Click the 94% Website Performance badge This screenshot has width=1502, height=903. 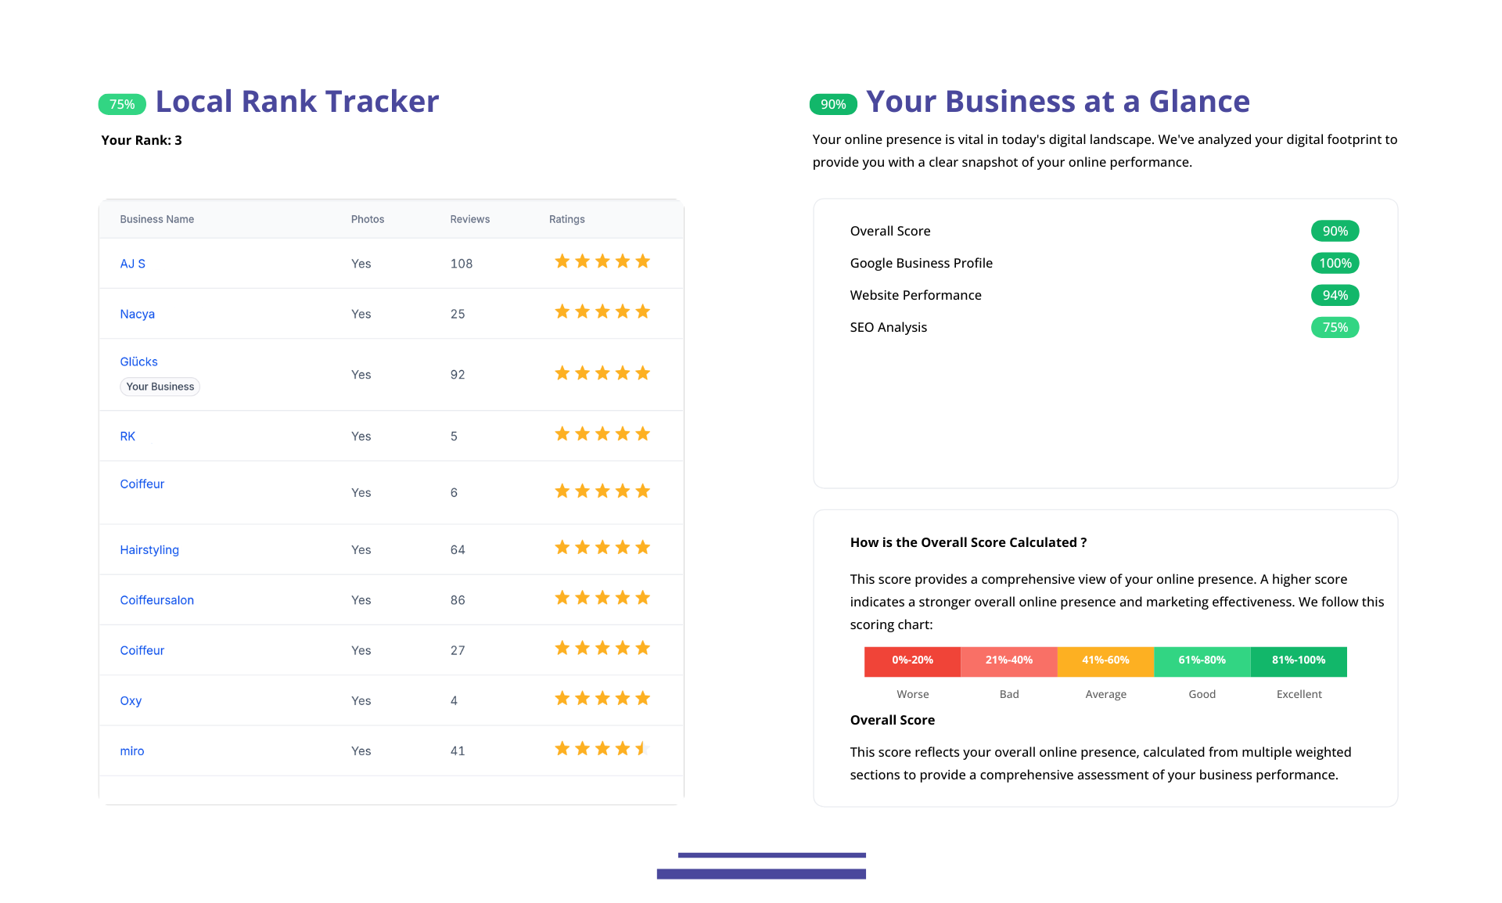(x=1335, y=295)
